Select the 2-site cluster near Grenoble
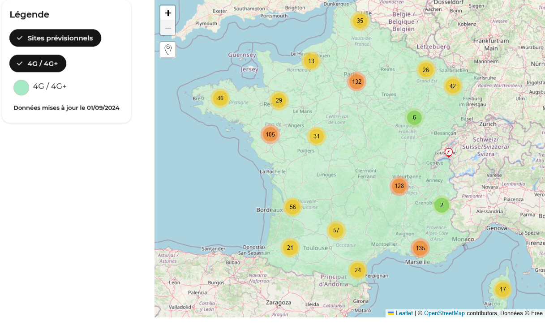This screenshot has width=545, height=325. 442,205
